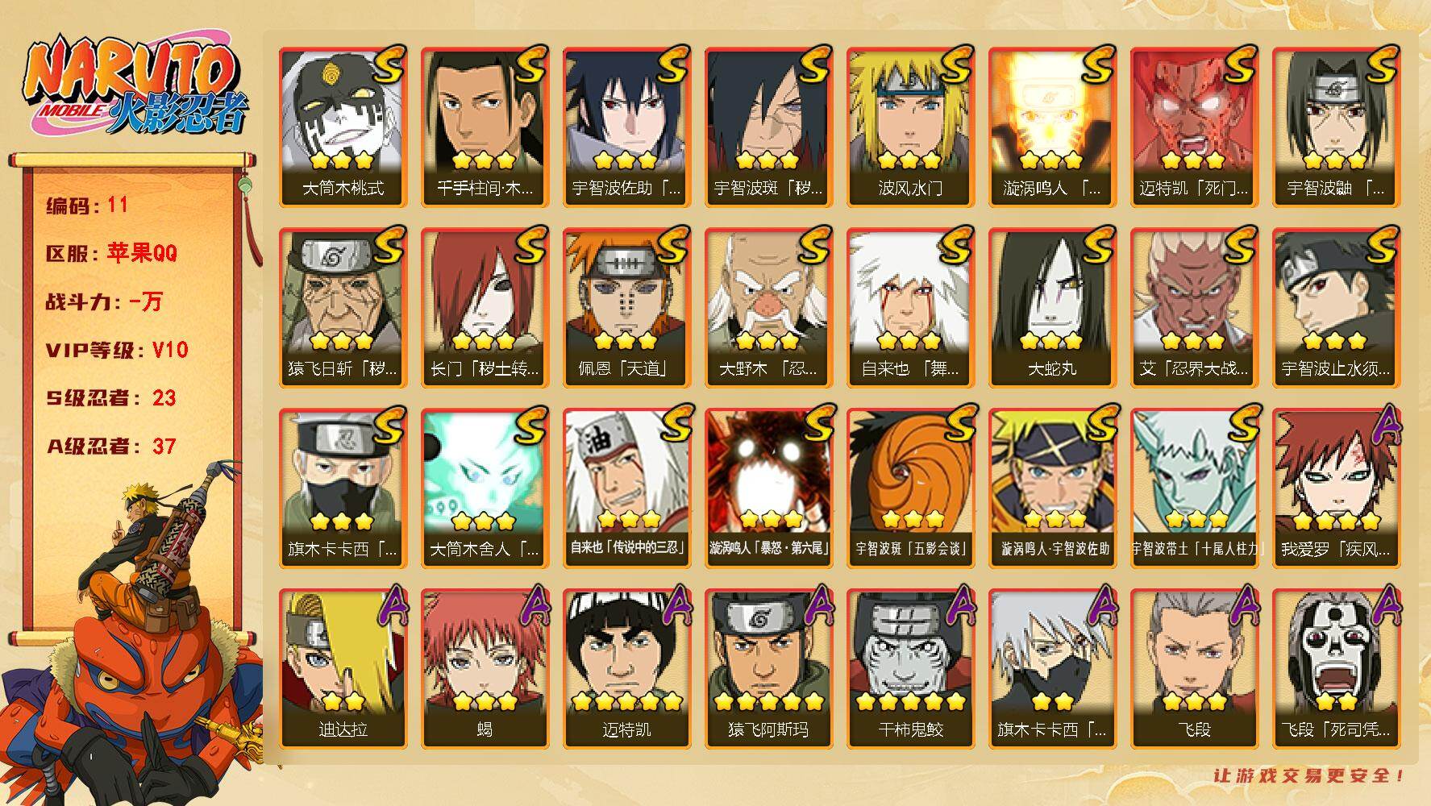Select the 猿飞阿斯玛 card
Image resolution: width=1431 pixels, height=806 pixels.
pyautogui.click(x=769, y=669)
